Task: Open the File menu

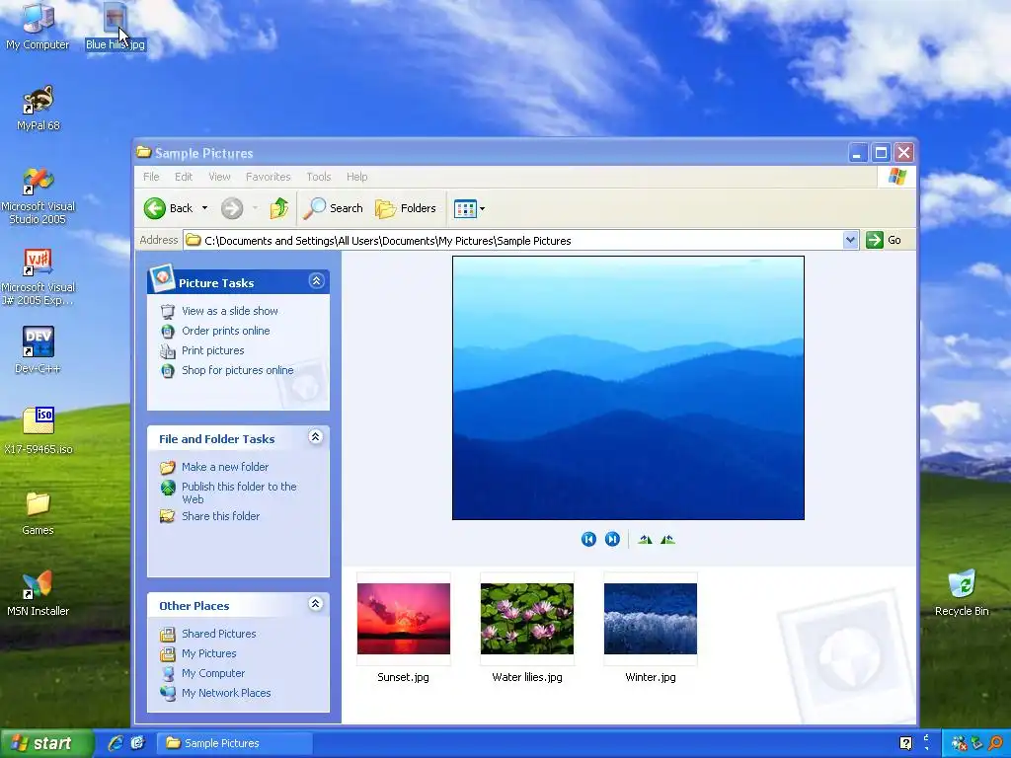Action: point(151,177)
